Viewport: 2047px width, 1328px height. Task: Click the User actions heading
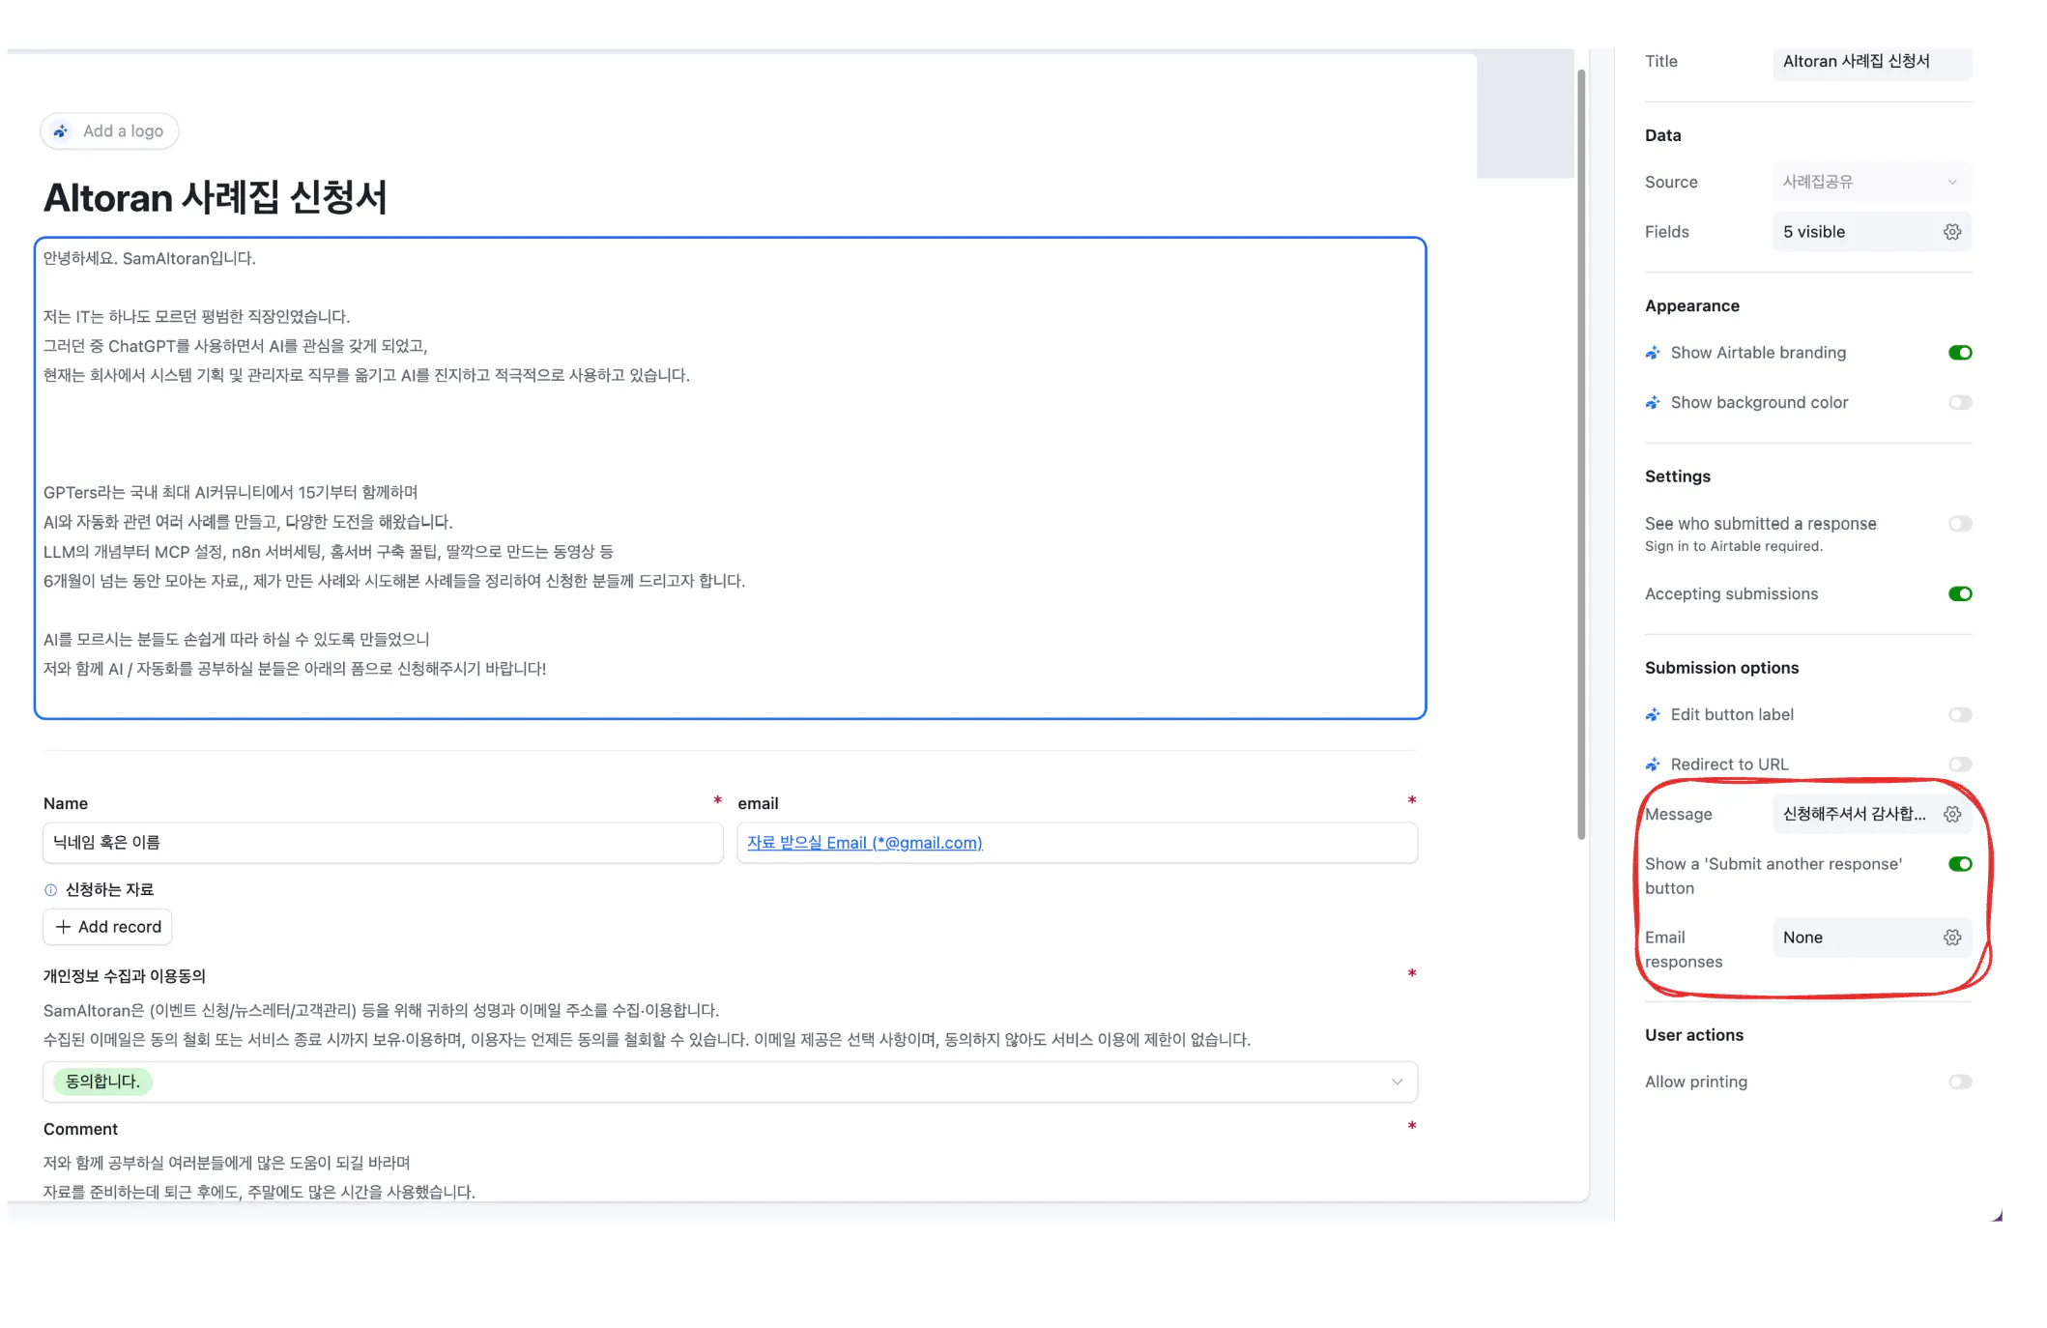pyautogui.click(x=1694, y=1035)
